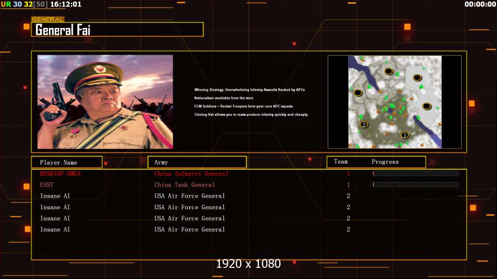Click the Team column label

coord(341,161)
